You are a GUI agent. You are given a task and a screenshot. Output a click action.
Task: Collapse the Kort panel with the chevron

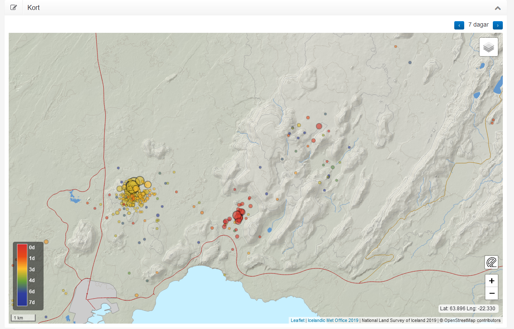click(x=498, y=8)
